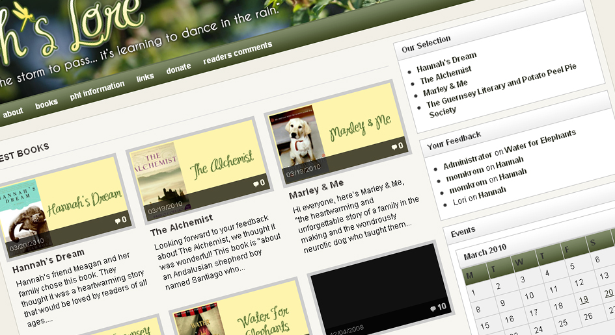
Task: Click script title Hannah's Dream on yellow card
Action: [x=85, y=203]
